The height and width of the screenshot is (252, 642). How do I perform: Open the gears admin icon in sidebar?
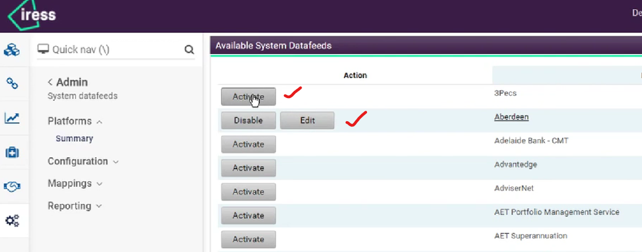(12, 221)
